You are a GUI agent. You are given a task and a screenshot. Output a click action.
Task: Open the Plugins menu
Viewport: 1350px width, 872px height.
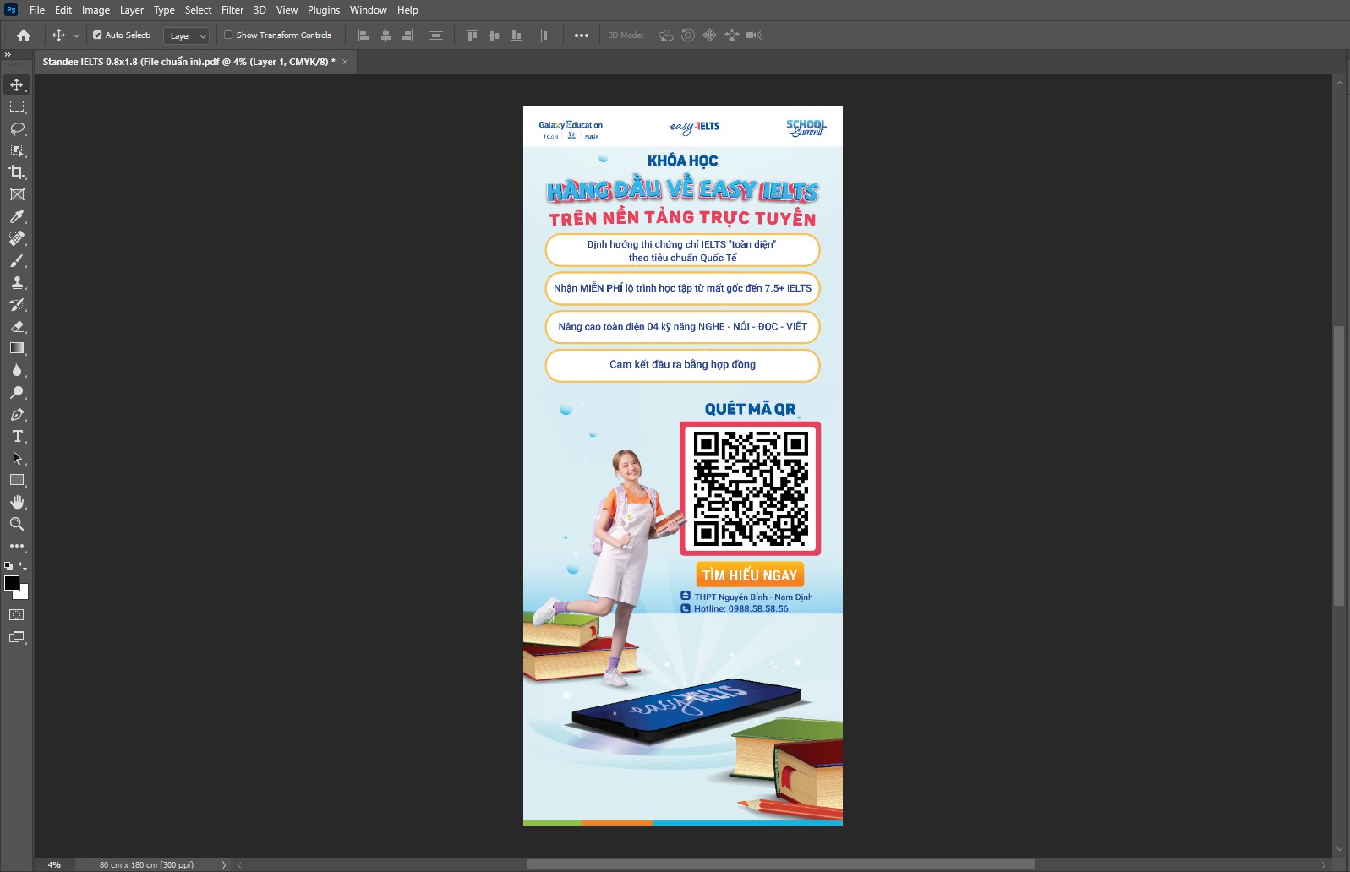324,10
